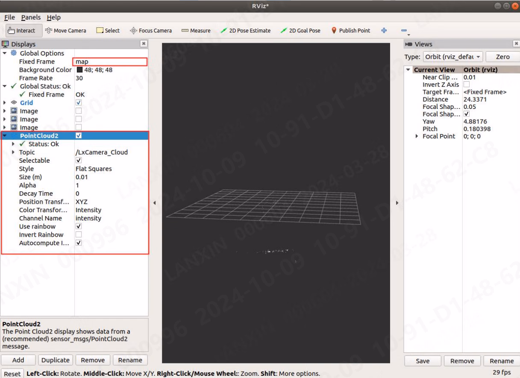
Task: Click the Global Options gear icon
Action: click(14, 53)
